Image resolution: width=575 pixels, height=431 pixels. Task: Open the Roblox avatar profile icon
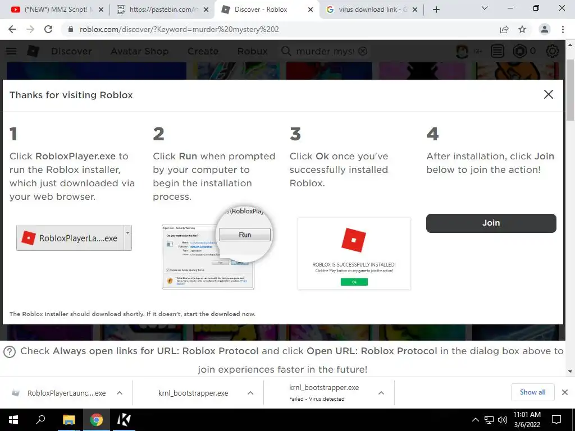(x=462, y=51)
